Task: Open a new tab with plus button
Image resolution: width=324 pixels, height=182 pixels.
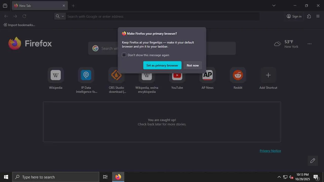Action: [73, 6]
